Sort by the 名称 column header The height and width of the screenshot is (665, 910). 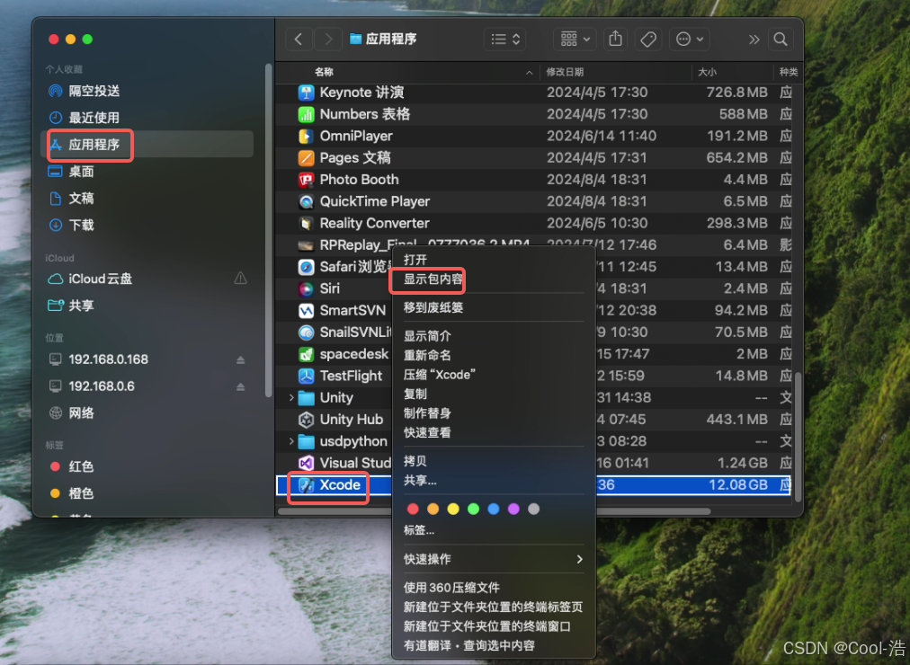325,72
